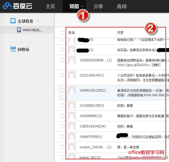The width and height of the screenshot is (169, 162).
Task: Click the 赏，是一种态度 message text
Action: (x=128, y=147)
